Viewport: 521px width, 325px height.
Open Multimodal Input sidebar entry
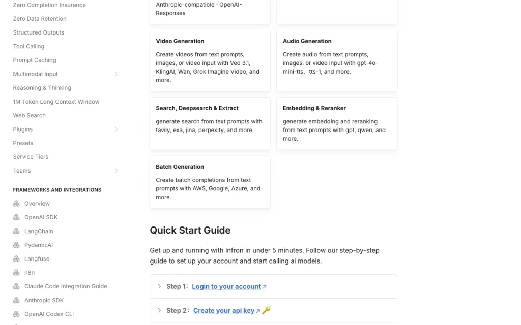(x=35, y=74)
